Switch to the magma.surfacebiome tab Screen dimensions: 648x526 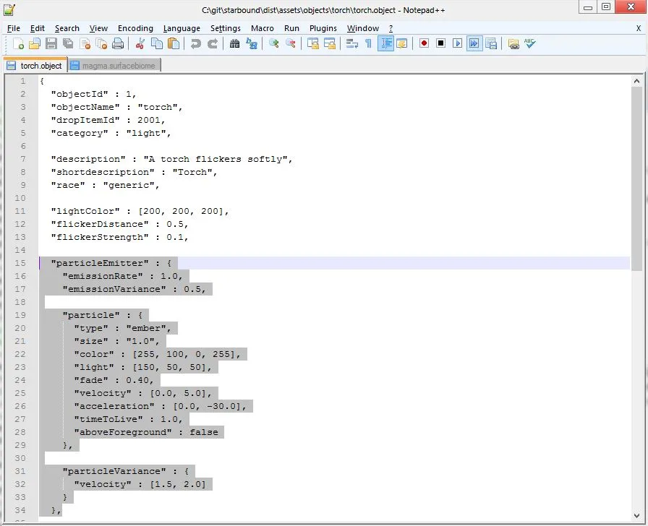click(x=118, y=66)
